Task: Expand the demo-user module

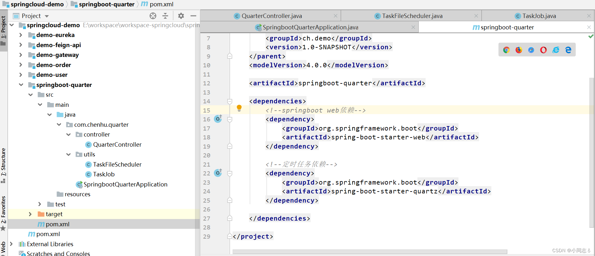Action: click(x=21, y=75)
